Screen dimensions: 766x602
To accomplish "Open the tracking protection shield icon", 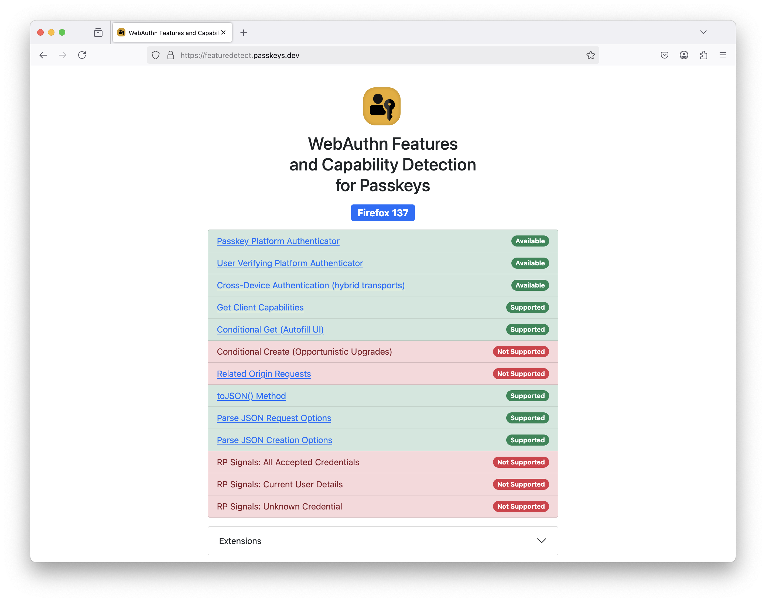I will click(155, 55).
